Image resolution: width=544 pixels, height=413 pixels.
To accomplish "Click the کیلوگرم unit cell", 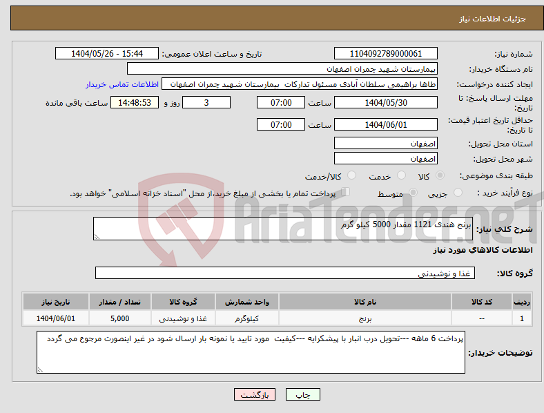I will pos(246,318).
